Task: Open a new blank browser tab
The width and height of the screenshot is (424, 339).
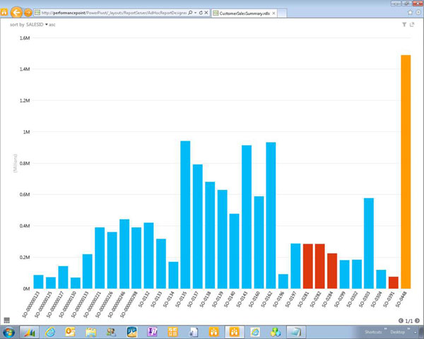Action: pos(282,13)
